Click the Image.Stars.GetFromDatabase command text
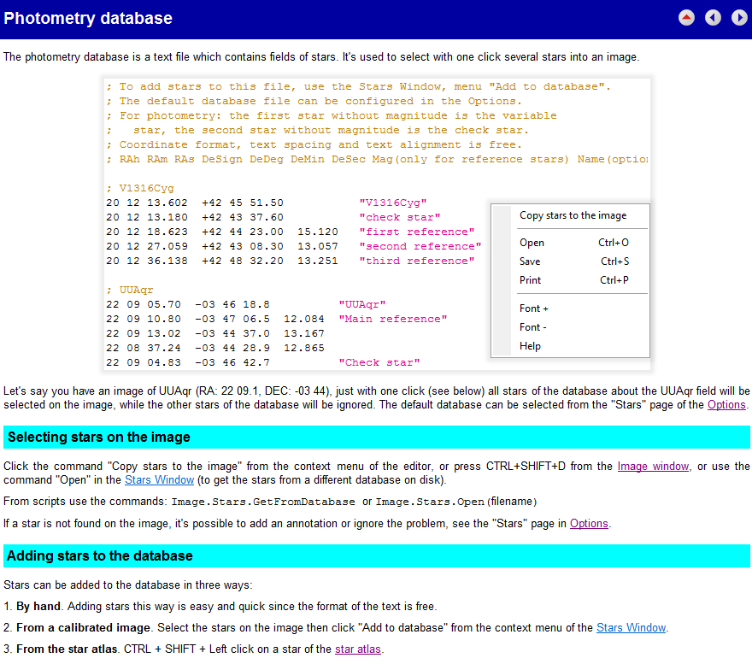Screen dimensions: 752x658 point(263,502)
